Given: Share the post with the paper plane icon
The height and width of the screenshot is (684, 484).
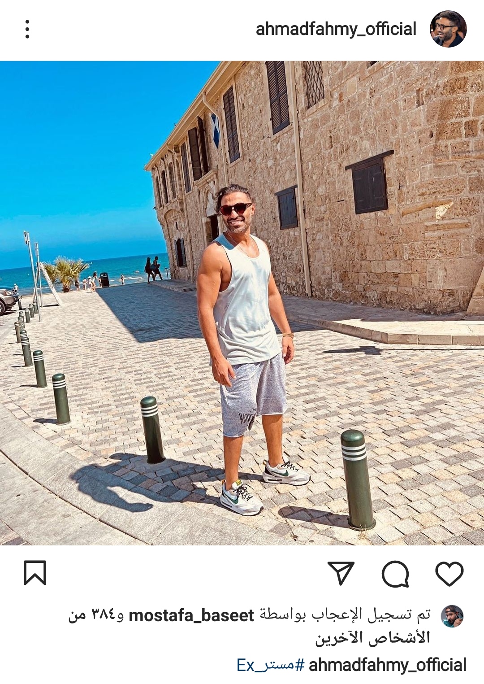Looking at the screenshot, I should [341, 573].
